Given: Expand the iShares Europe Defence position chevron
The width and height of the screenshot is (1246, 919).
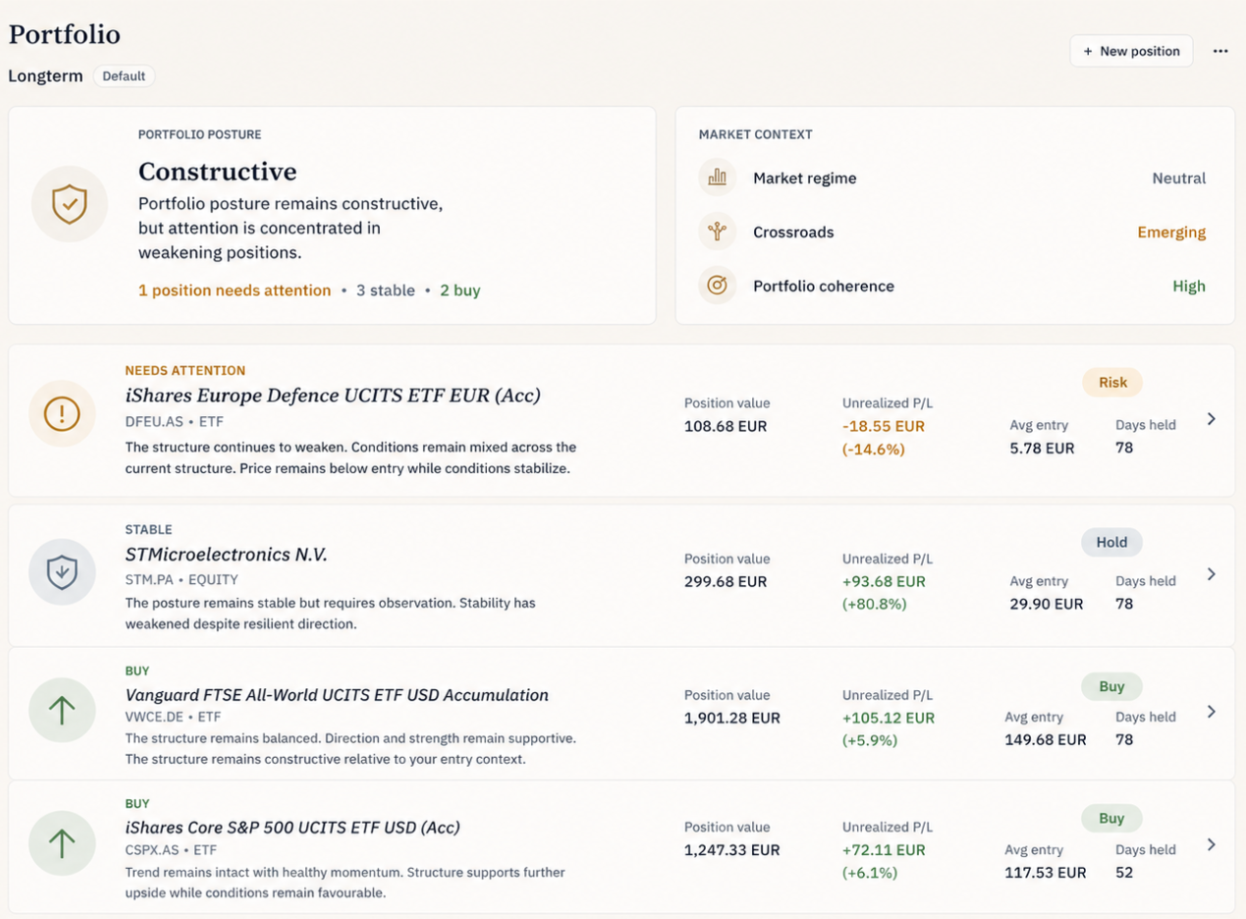Looking at the screenshot, I should pyautogui.click(x=1212, y=419).
